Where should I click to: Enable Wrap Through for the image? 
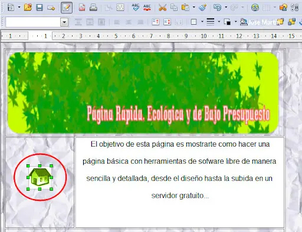click(x=101, y=22)
